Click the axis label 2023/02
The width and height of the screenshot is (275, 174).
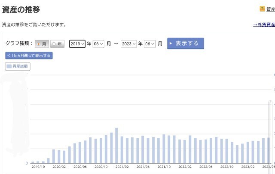pyautogui.click(x=248, y=167)
